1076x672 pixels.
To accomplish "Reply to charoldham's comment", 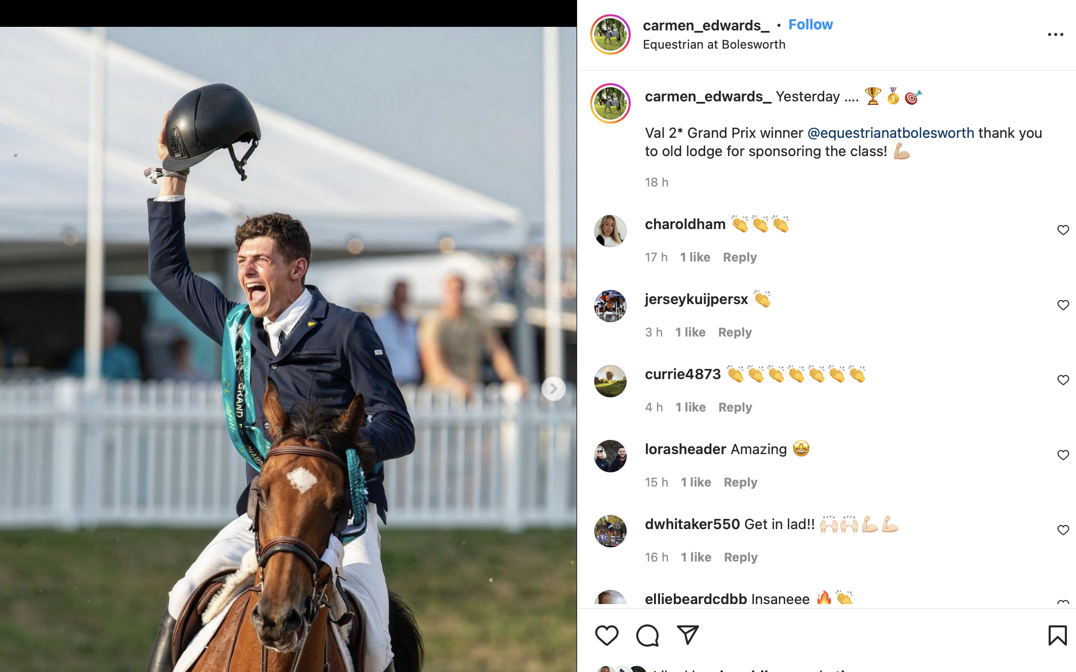I will click(740, 257).
